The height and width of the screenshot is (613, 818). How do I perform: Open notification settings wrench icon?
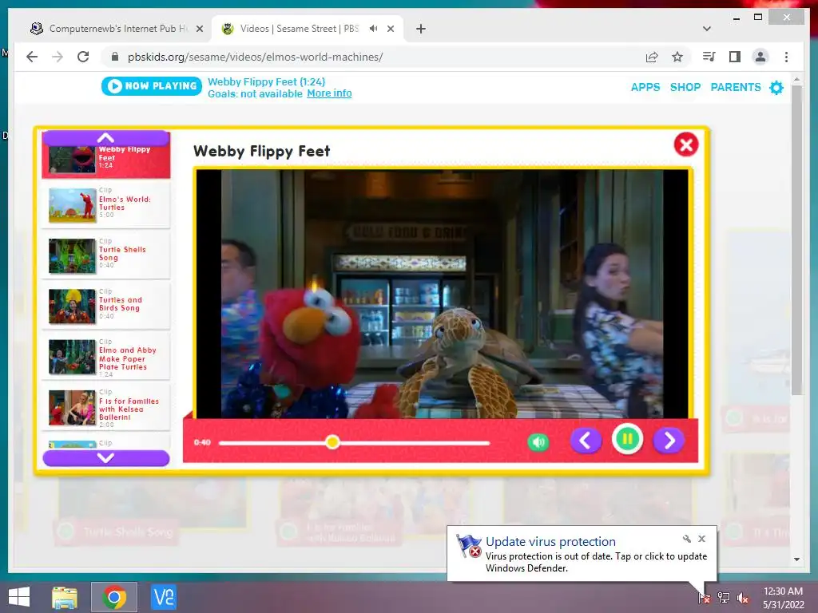[686, 539]
